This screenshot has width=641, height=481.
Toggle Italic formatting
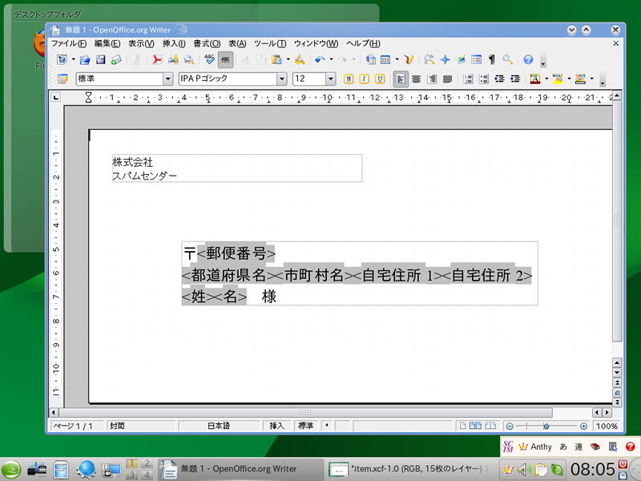click(x=364, y=79)
